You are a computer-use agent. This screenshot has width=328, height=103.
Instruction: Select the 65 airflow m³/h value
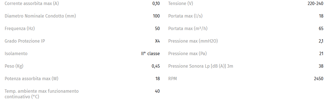[321, 28]
